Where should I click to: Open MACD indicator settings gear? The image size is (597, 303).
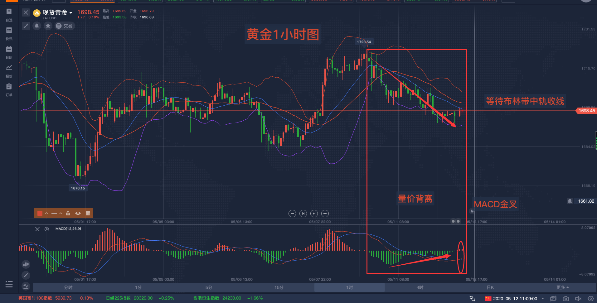pyautogui.click(x=47, y=229)
